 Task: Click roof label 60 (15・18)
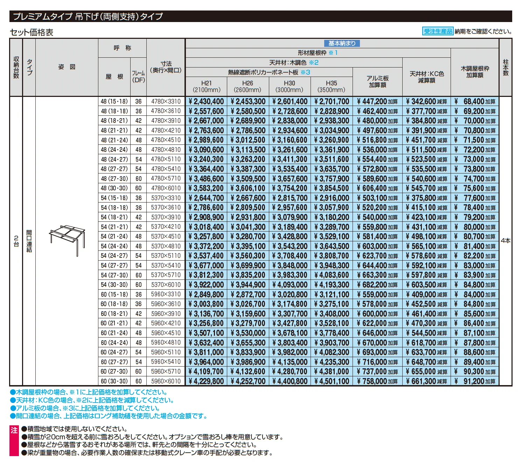(114, 295)
